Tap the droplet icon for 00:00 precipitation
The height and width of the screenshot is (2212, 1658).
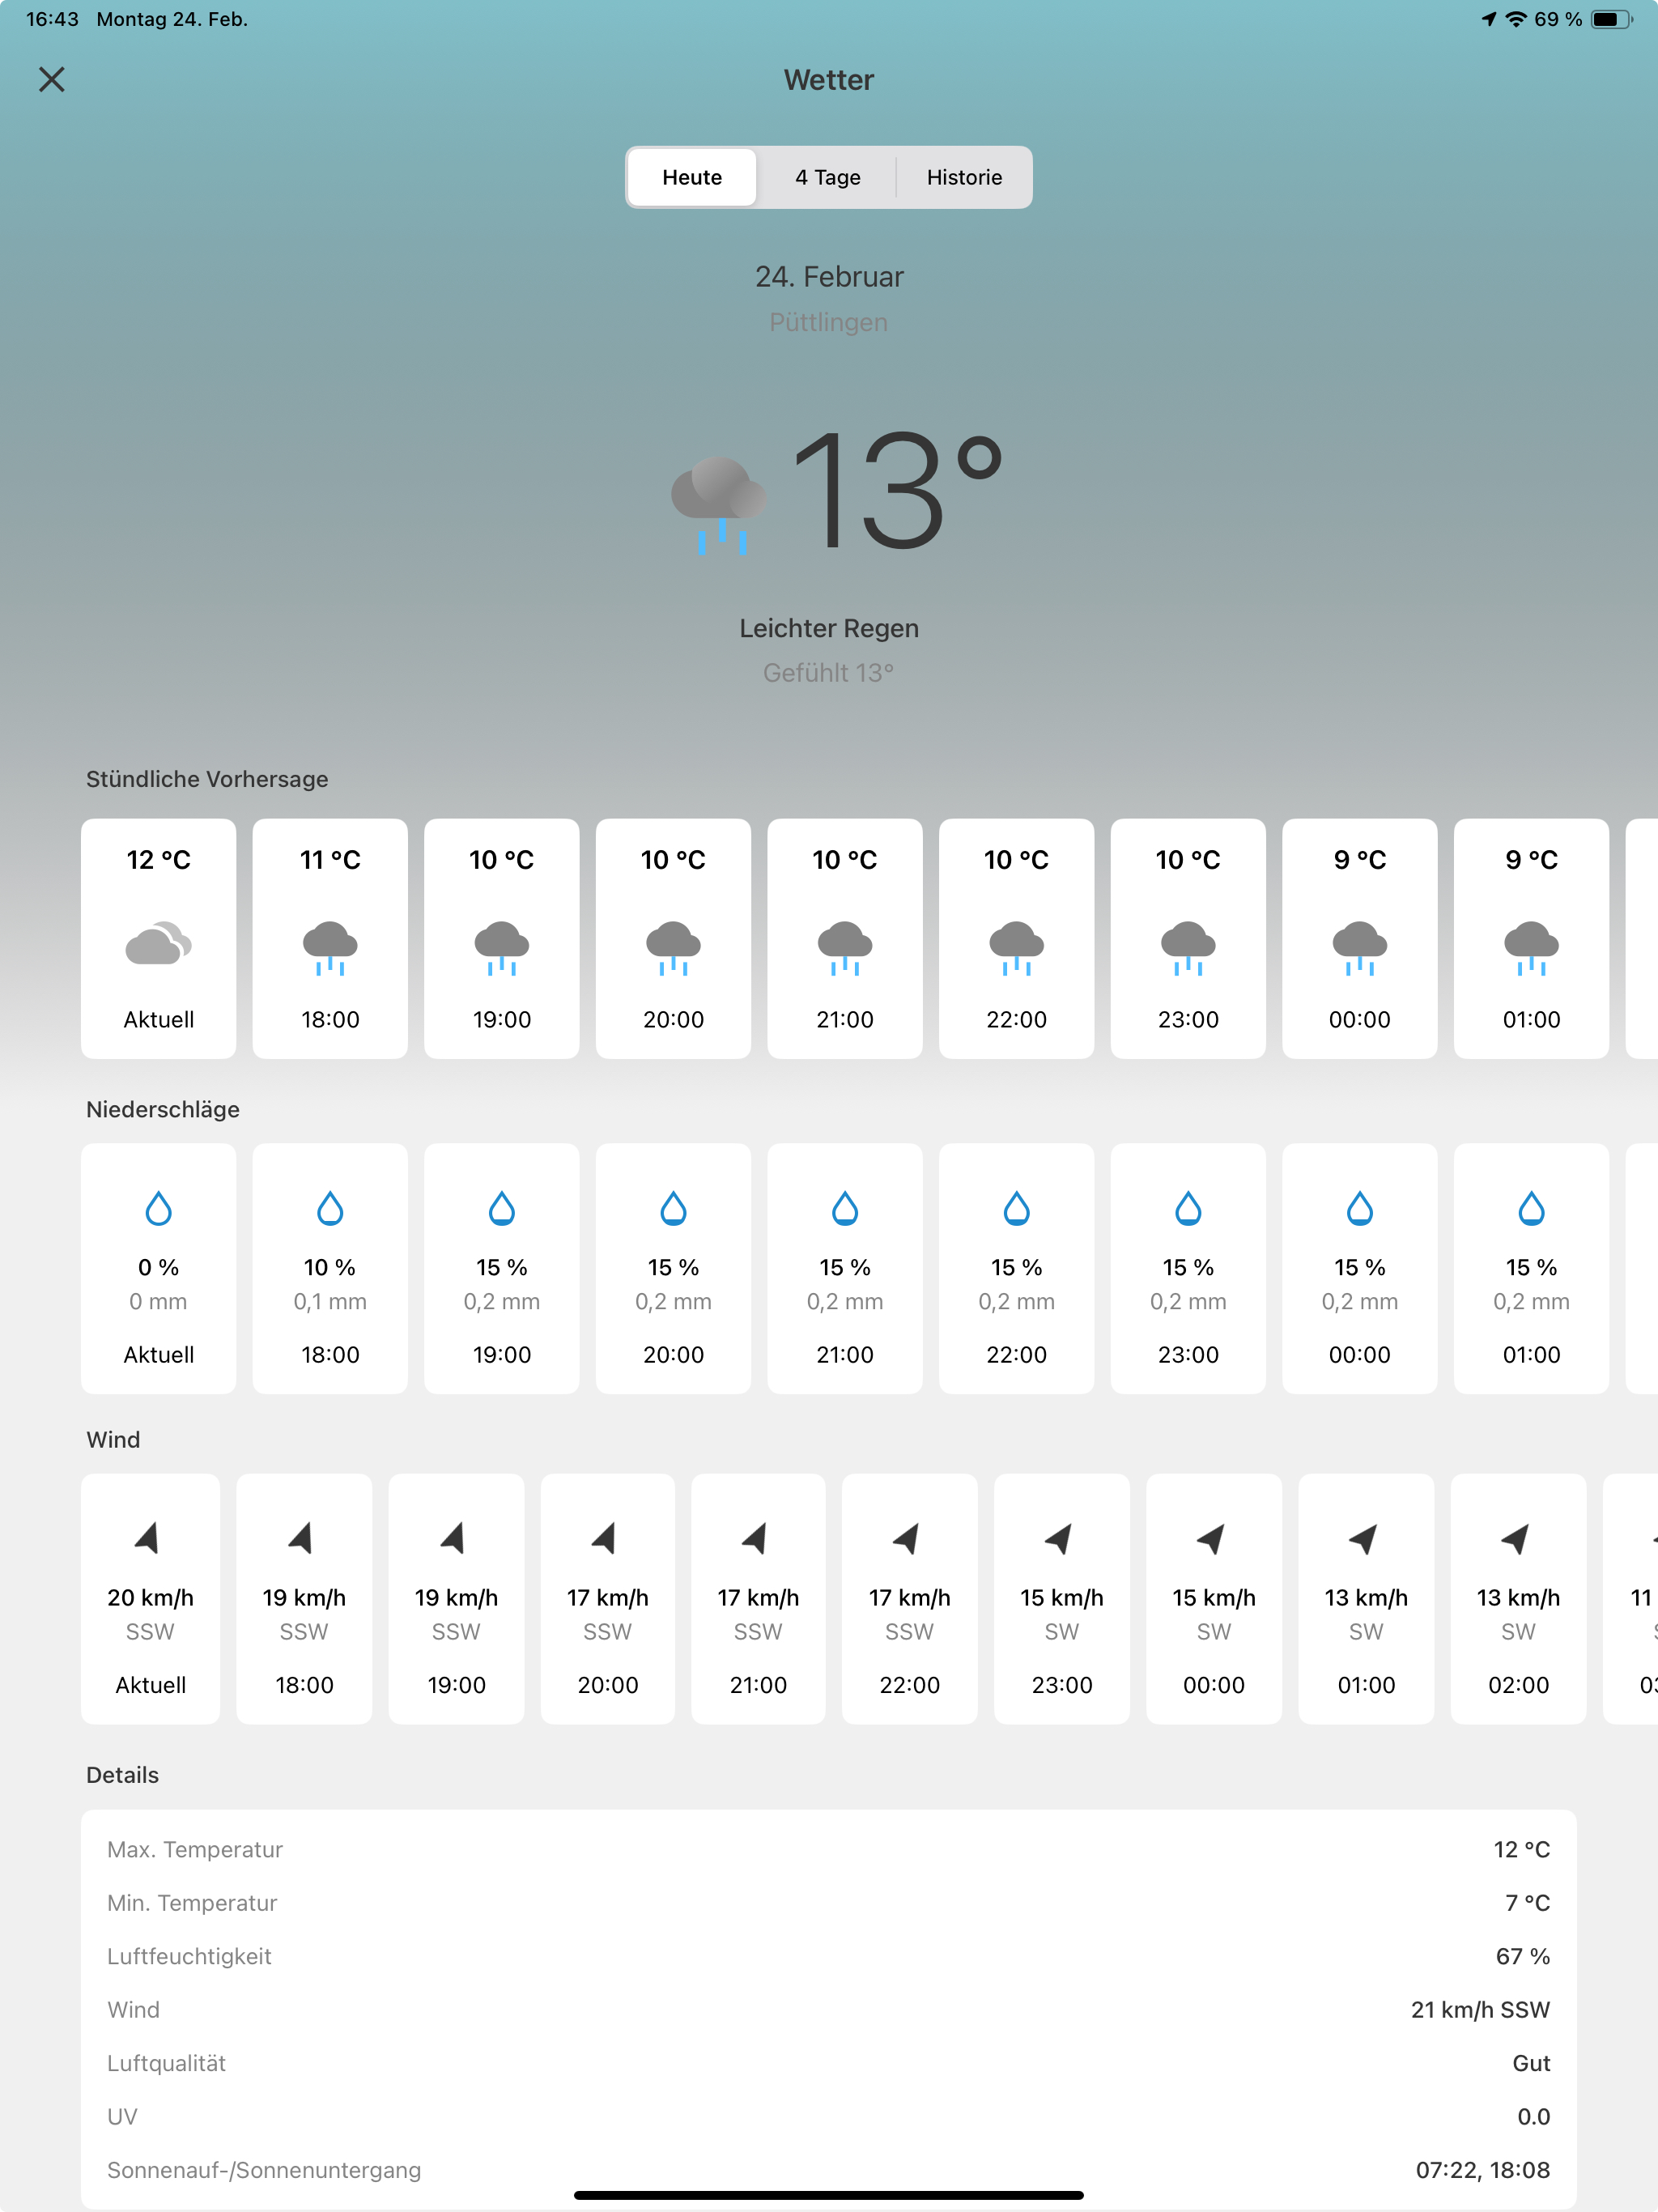(x=1360, y=1208)
